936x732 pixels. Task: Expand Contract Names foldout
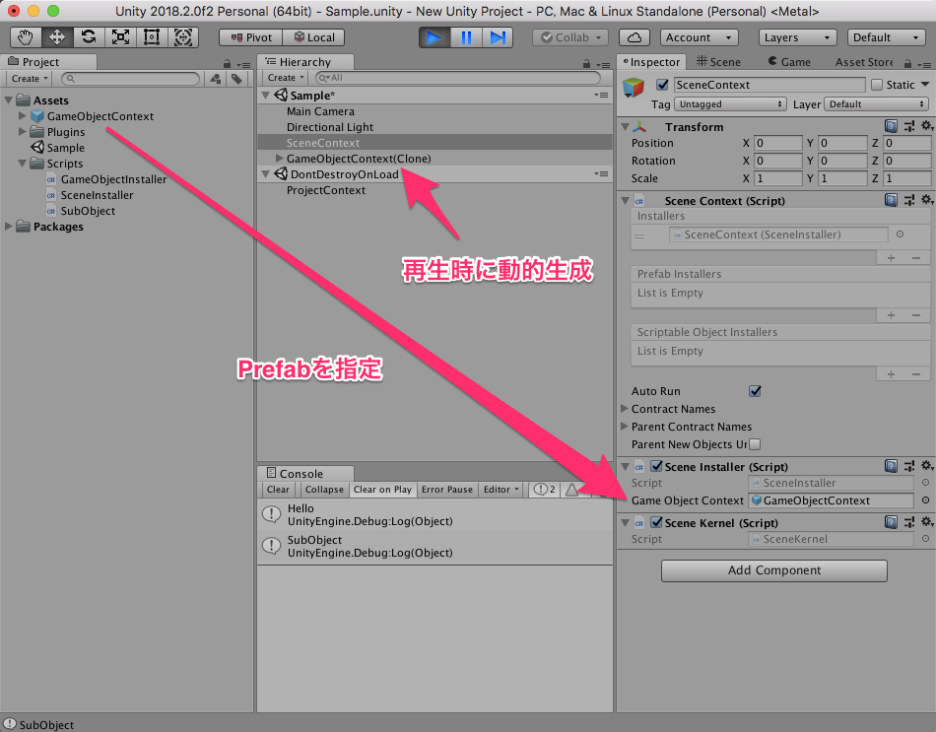[x=625, y=409]
